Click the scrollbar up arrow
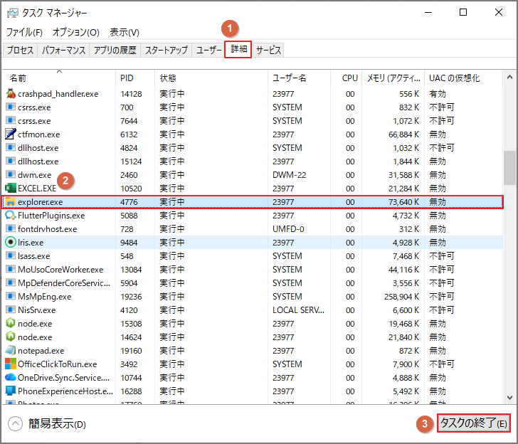518x444 pixels. click(509, 77)
